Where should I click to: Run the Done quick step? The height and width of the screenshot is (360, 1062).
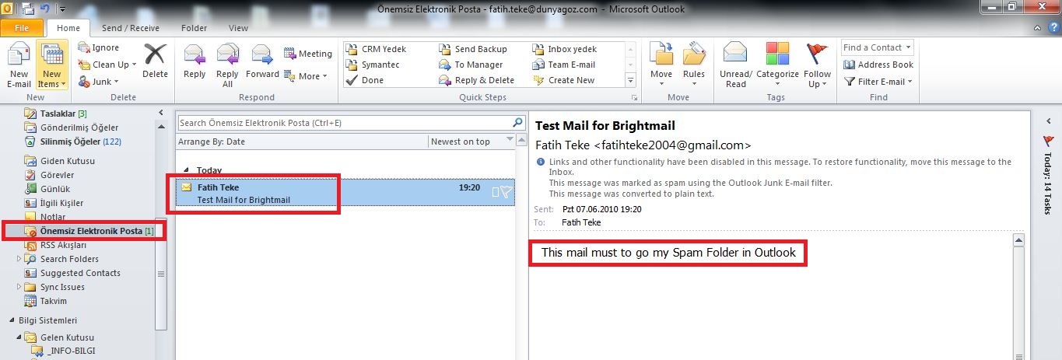pos(365,80)
